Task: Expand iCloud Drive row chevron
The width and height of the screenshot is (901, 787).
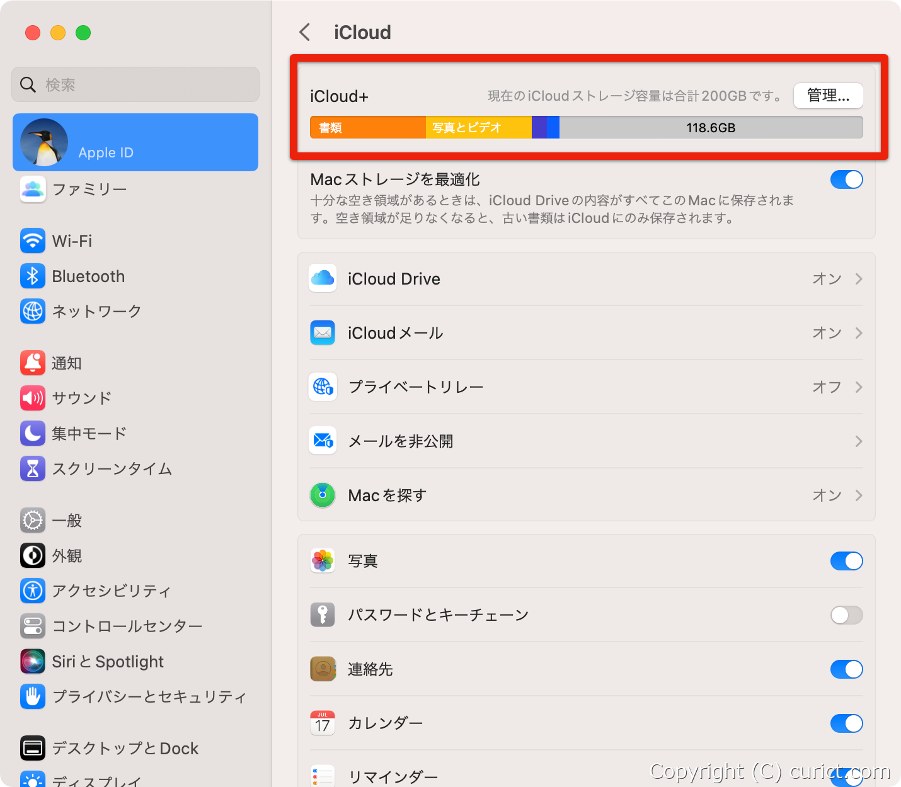Action: point(858,279)
